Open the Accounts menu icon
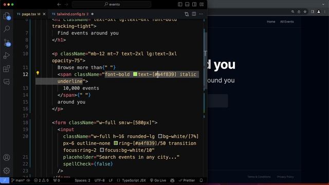Image resolution: width=329 pixels, height=185 pixels. click(7, 157)
